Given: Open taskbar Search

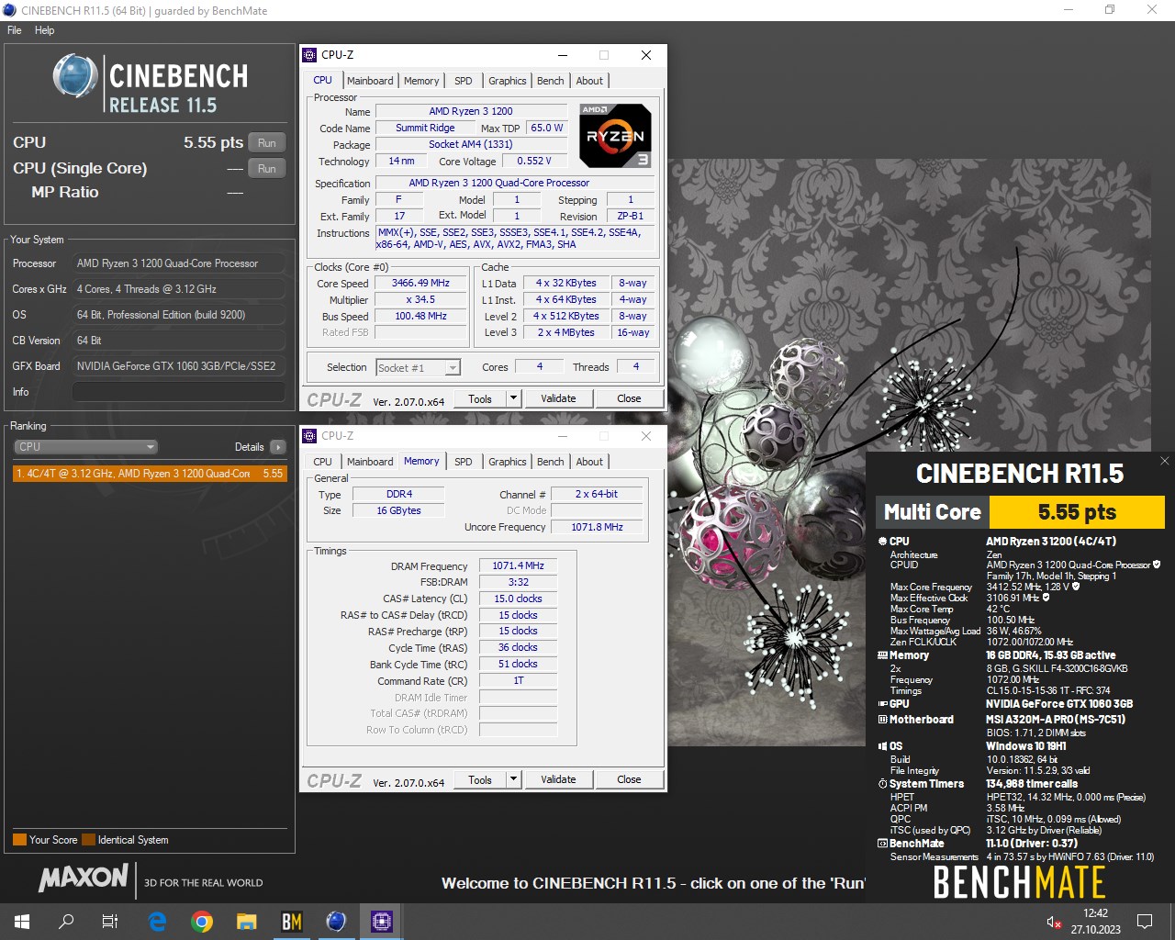Looking at the screenshot, I should tap(66, 922).
